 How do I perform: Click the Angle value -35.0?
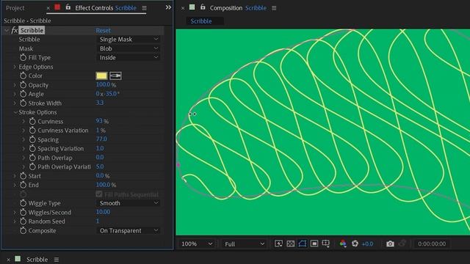point(111,94)
